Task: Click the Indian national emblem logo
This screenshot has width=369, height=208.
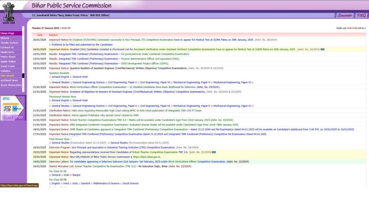Action: tap(9, 12)
